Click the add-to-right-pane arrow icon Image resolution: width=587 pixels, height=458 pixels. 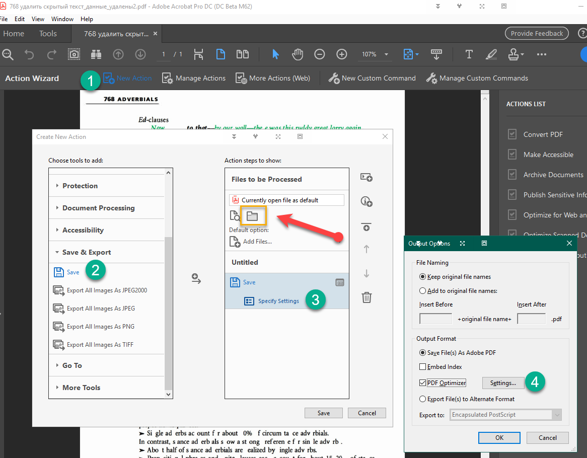click(196, 279)
